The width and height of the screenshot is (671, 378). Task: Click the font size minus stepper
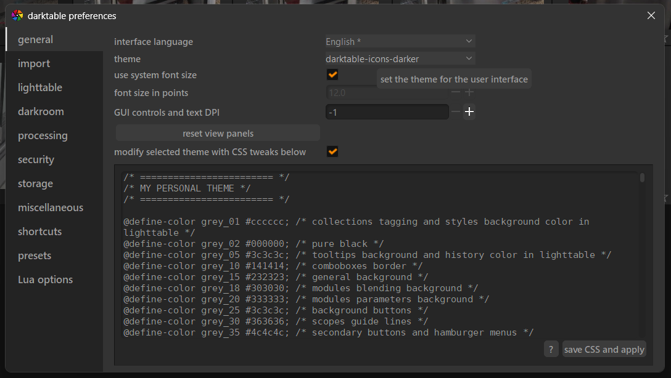[x=456, y=92]
